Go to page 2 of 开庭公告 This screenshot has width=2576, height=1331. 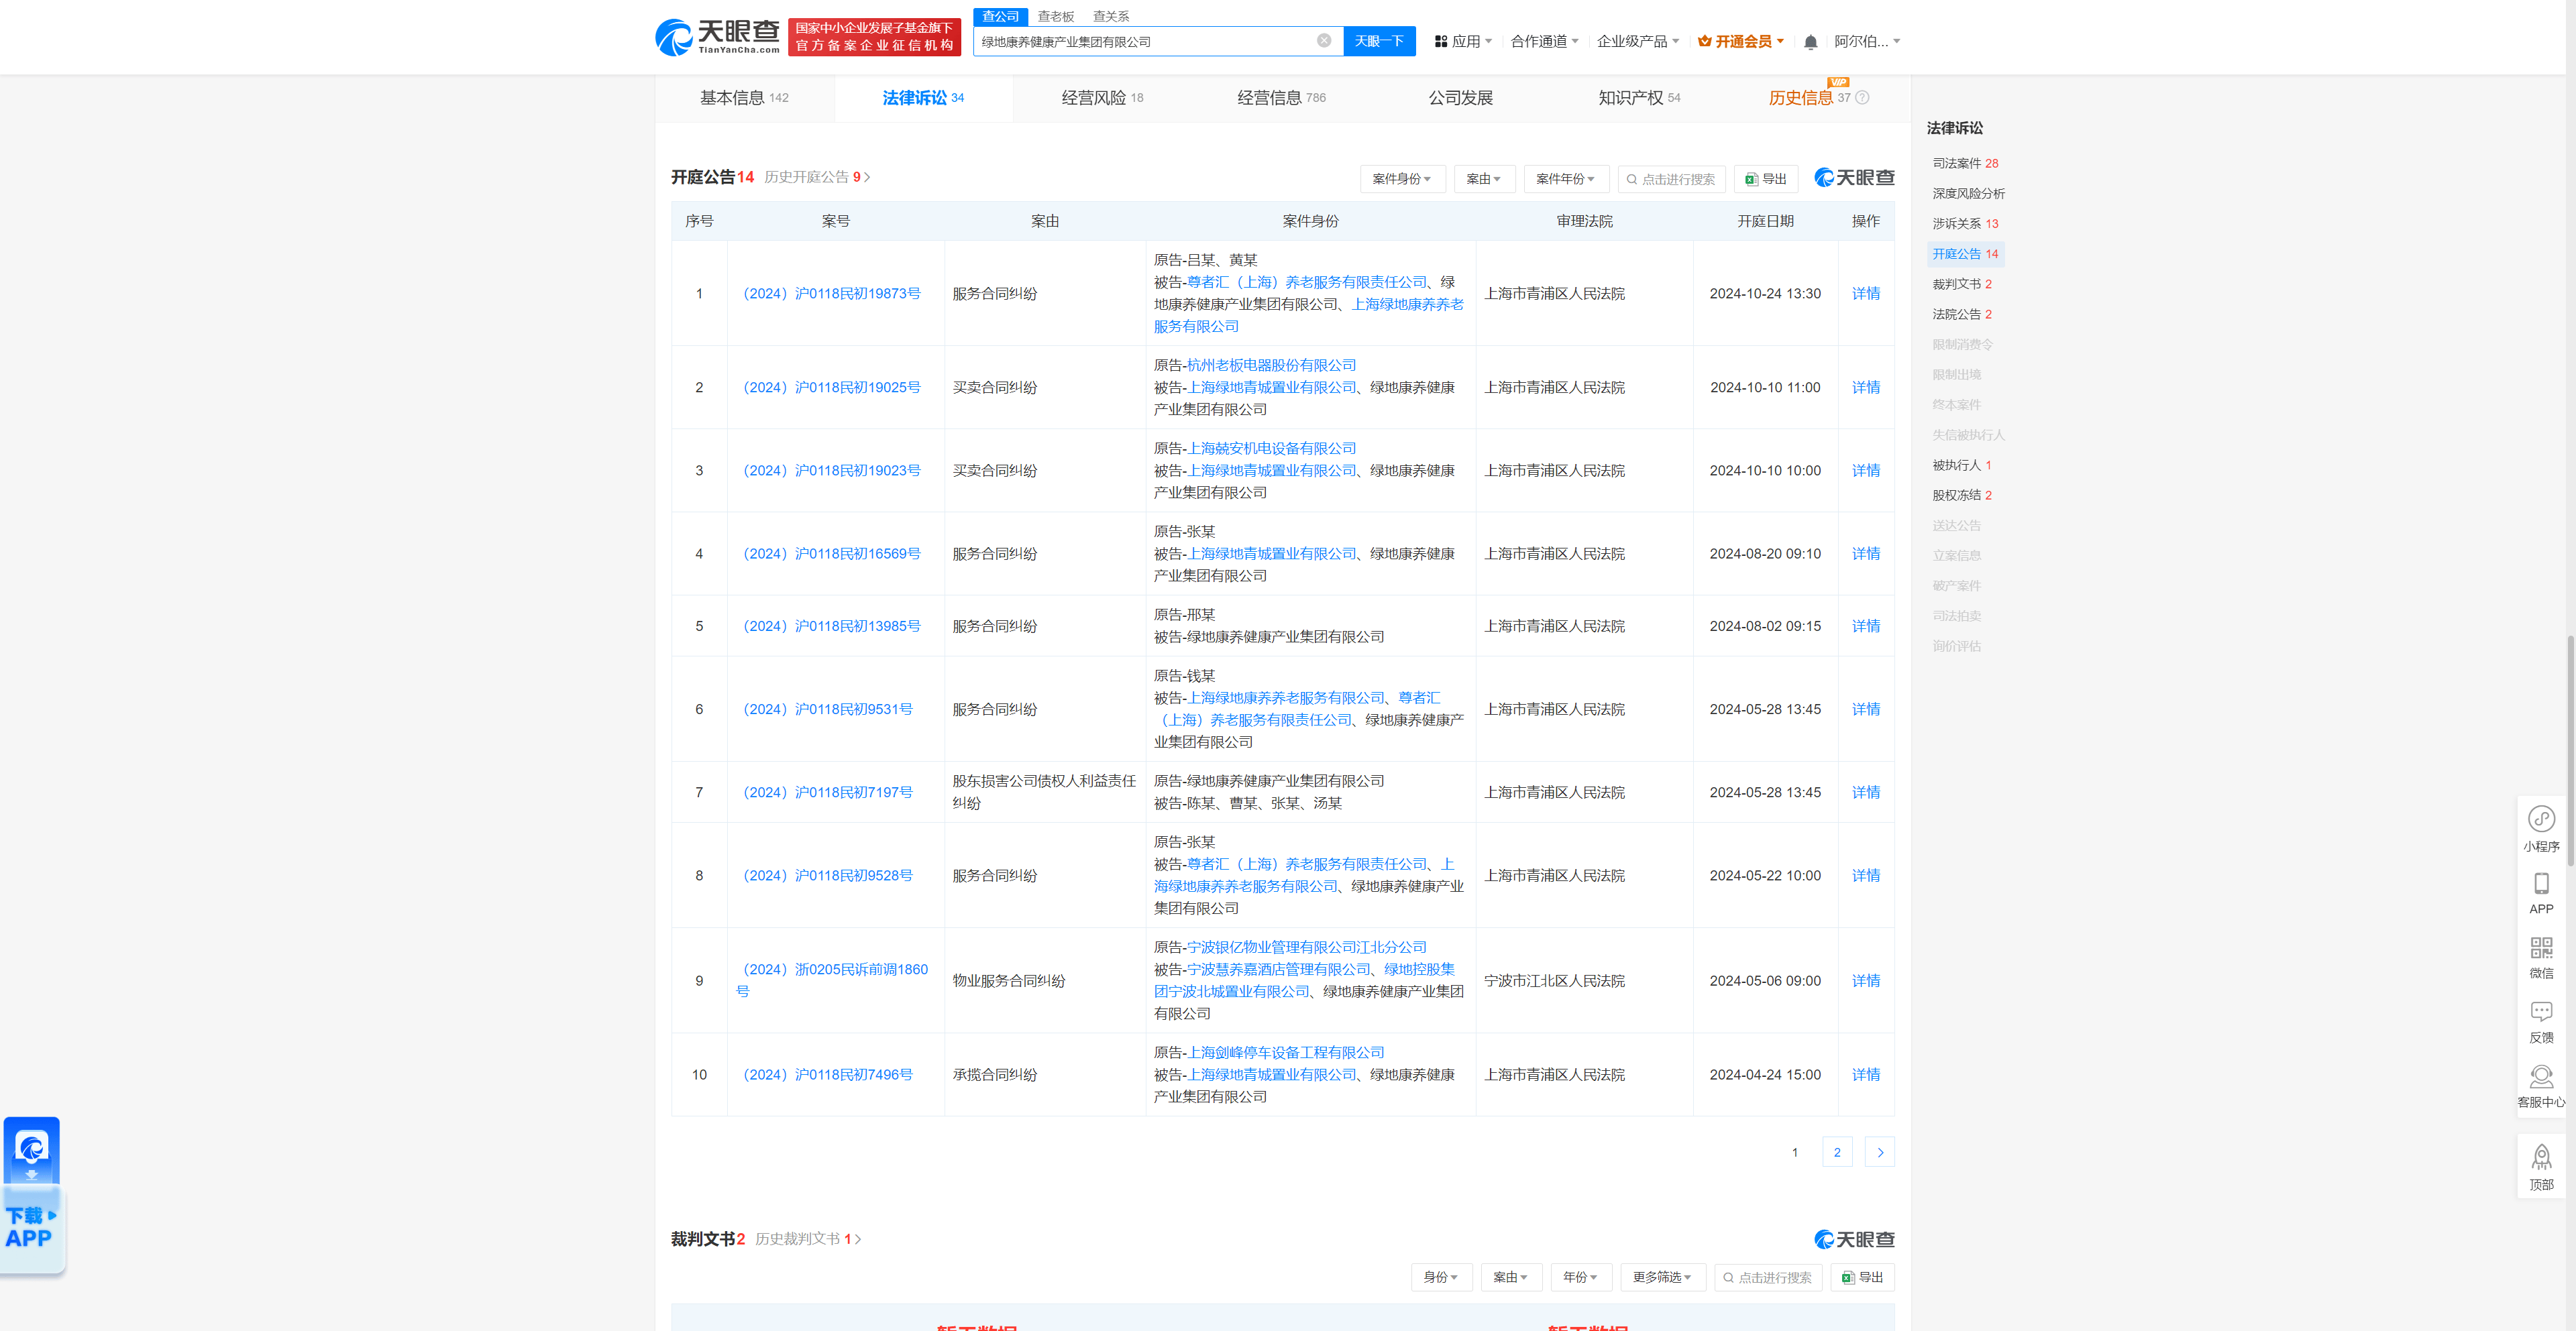click(1836, 1152)
